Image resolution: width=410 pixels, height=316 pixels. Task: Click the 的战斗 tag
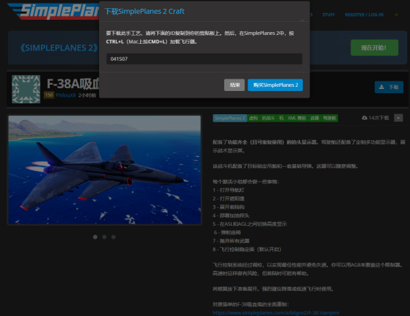coord(269,118)
